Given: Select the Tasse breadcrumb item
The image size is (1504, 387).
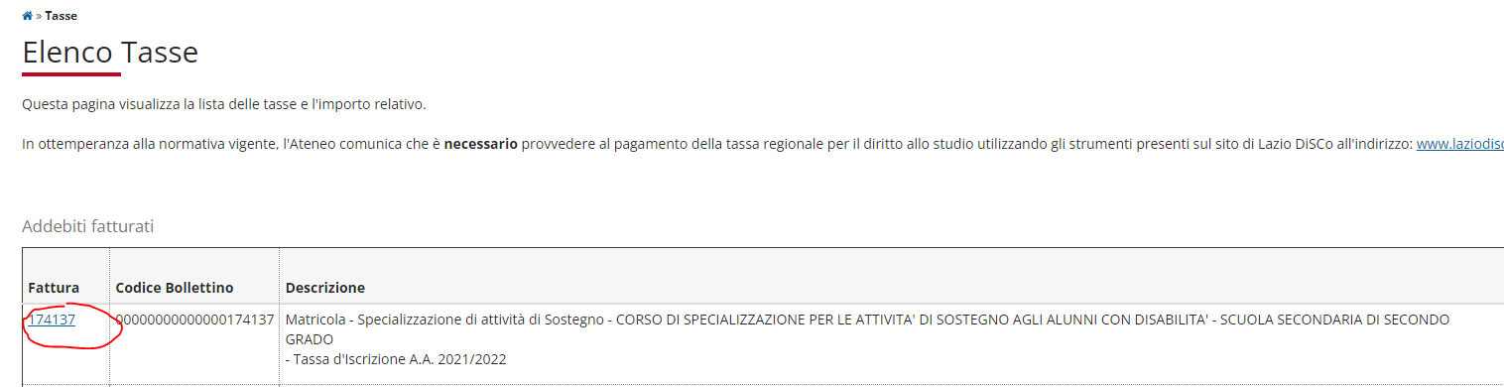Looking at the screenshot, I should [61, 16].
